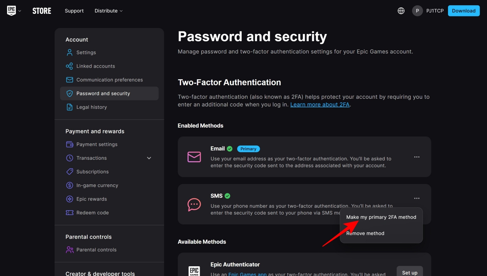
Task: Click the green check next to SMS
Action: 227,196
